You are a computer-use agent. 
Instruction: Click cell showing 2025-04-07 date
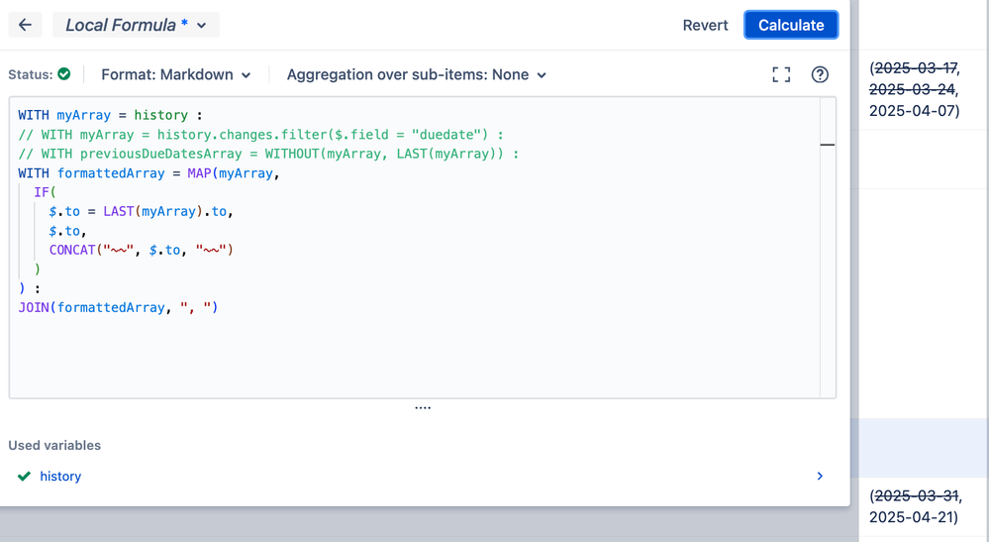click(x=915, y=89)
